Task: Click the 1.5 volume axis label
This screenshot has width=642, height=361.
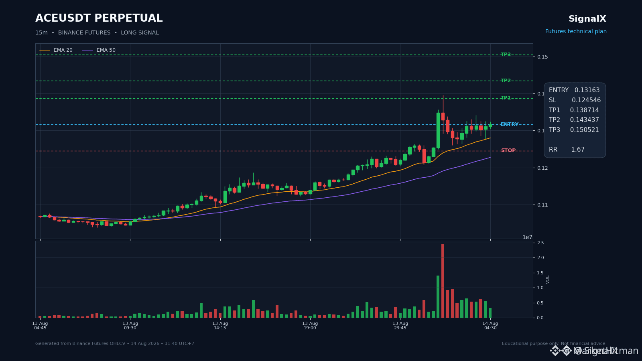Action: click(x=540, y=273)
